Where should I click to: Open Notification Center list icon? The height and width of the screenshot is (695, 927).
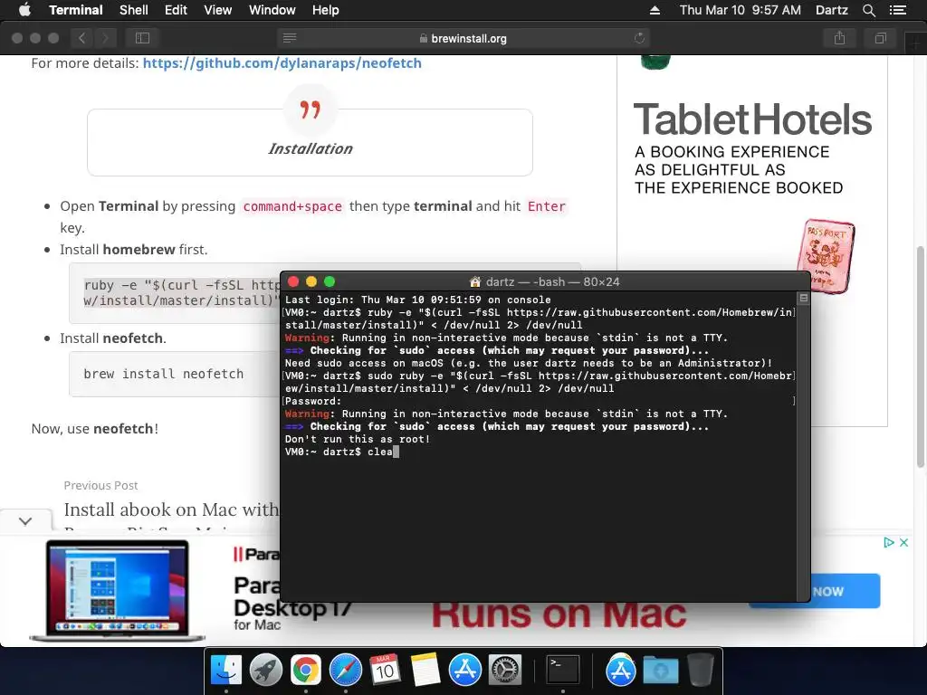897,10
